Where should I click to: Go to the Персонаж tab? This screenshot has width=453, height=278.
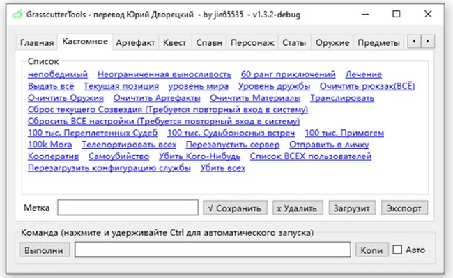coord(252,43)
